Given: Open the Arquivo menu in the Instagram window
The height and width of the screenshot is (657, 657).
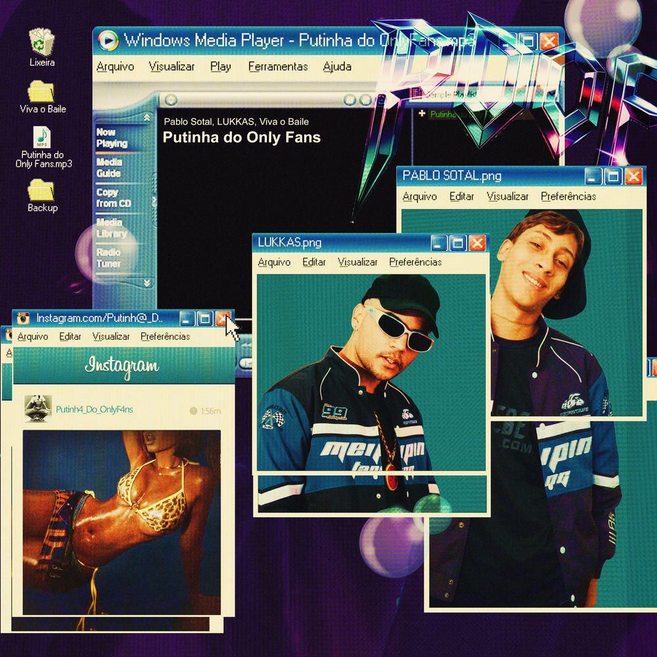Looking at the screenshot, I should (x=33, y=336).
